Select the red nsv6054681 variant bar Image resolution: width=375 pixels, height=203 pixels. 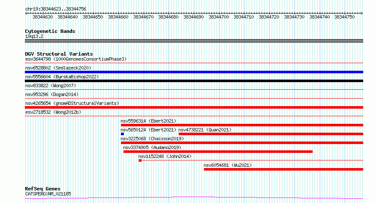pyautogui.click(x=284, y=169)
